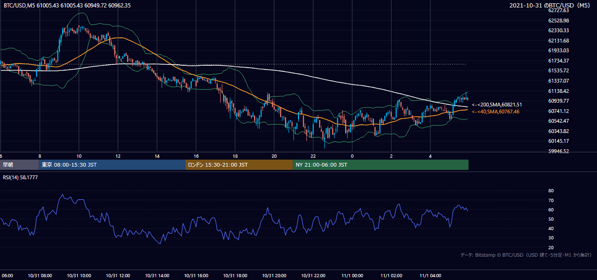Screen dimensions: 597x280
Task: Click the hour 4 marker on price chart
Action: tap(430, 156)
